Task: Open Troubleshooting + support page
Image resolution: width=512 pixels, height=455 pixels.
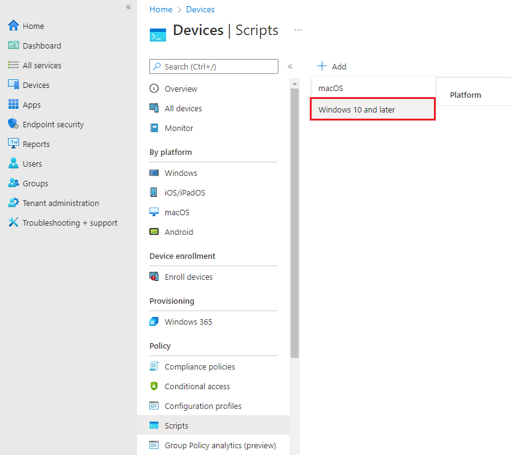Action: pos(70,223)
